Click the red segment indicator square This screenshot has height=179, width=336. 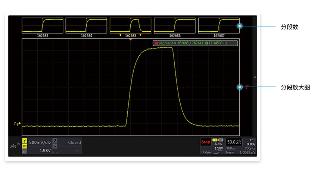coord(156,43)
